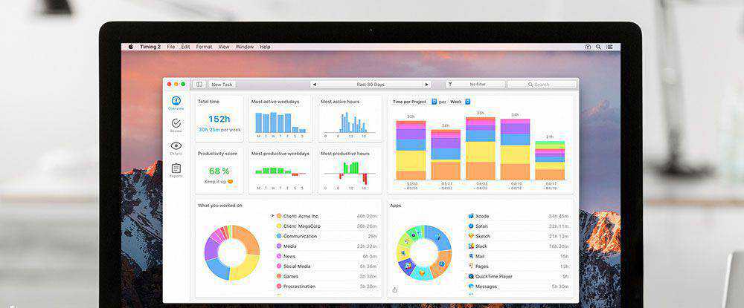Go to previous date range arrow
The image size is (744, 308).
314,85
